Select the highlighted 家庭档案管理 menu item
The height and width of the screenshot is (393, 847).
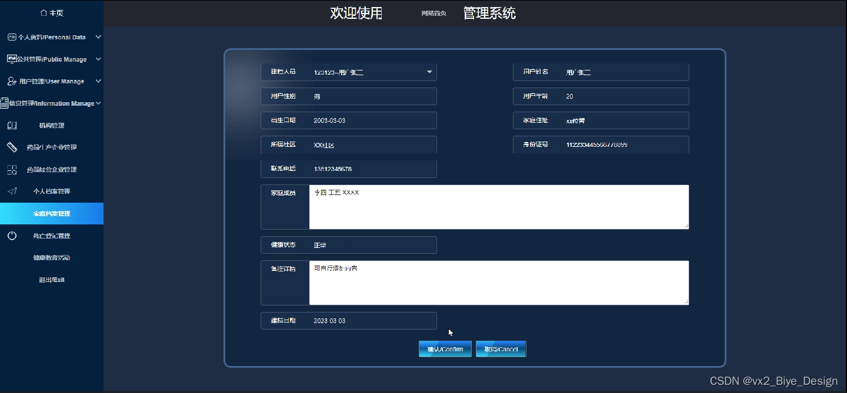52,213
